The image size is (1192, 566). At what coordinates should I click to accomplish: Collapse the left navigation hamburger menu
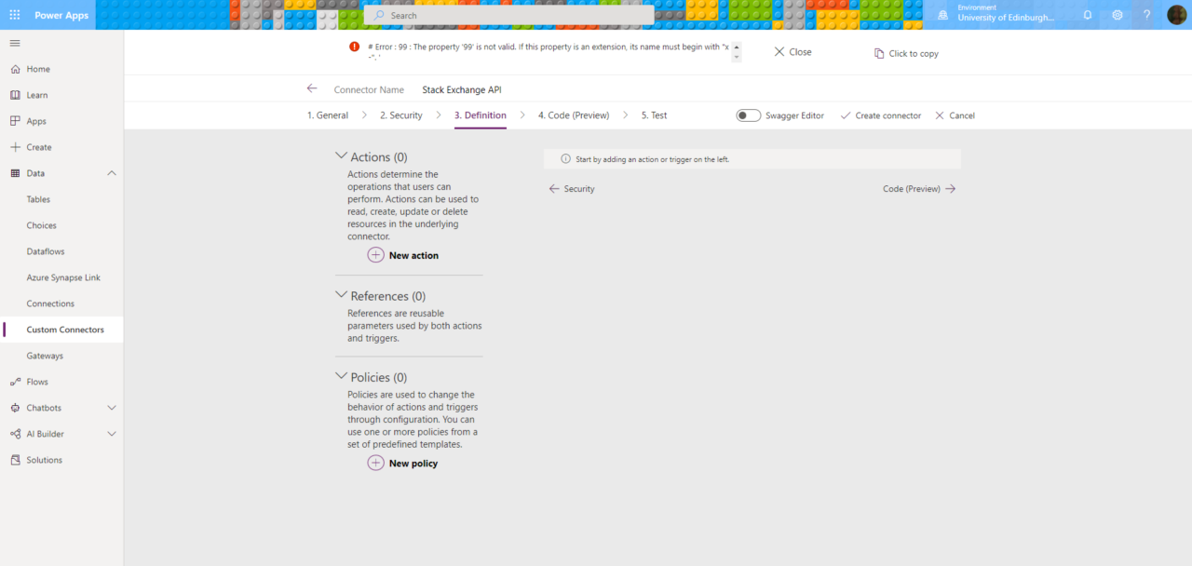click(x=15, y=43)
